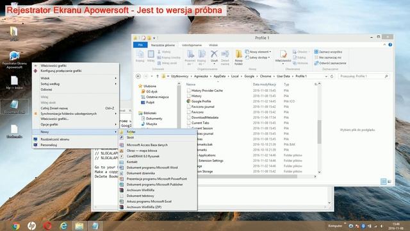Select the DownloadMetadata file
The width and height of the screenshot is (410, 231).
(205, 117)
